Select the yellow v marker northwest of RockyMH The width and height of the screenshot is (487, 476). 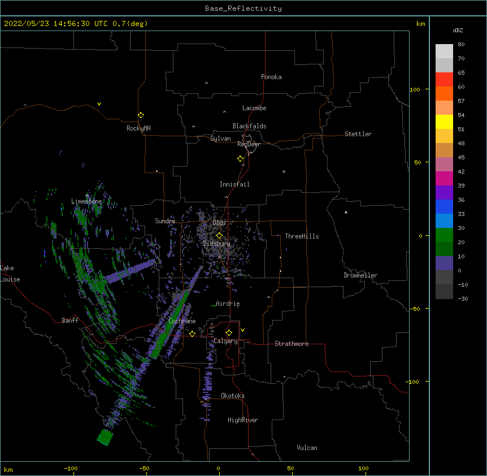99,104
